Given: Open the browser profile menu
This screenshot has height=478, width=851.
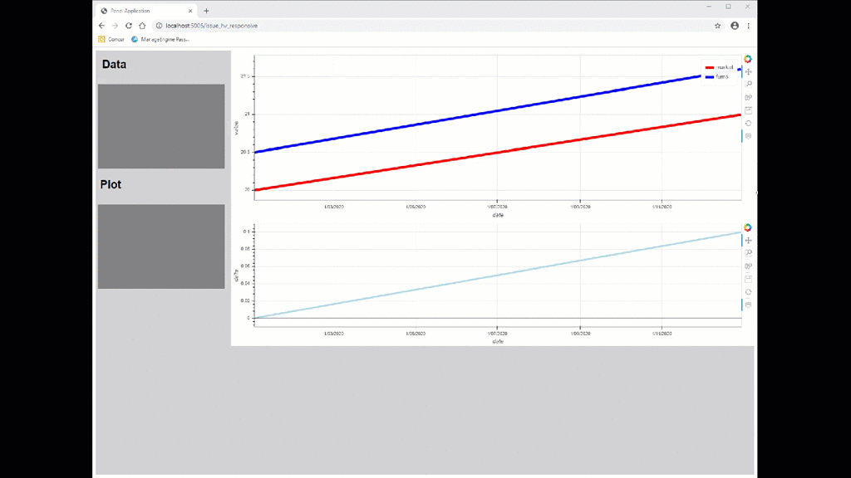Looking at the screenshot, I should pos(733,26).
